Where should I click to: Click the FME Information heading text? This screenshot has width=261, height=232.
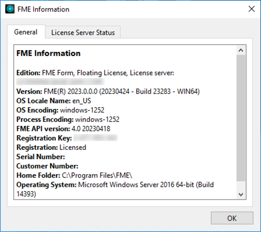coord(48,53)
